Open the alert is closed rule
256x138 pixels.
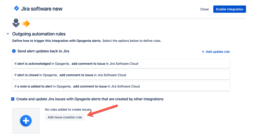121,75
